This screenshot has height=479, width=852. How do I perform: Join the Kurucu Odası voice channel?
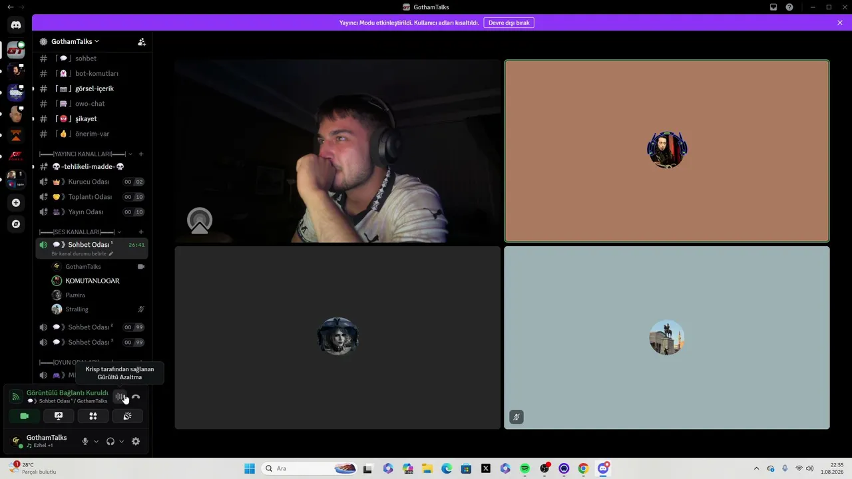92,182
